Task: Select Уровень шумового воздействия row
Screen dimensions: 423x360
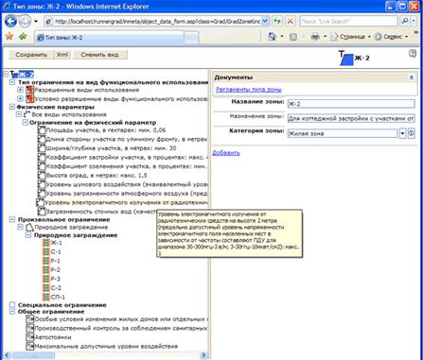Action: [x=128, y=184]
